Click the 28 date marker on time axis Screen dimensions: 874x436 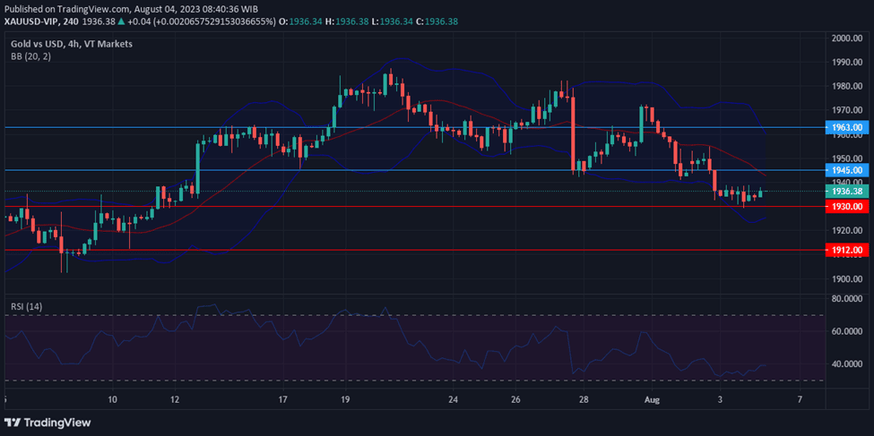(x=584, y=399)
